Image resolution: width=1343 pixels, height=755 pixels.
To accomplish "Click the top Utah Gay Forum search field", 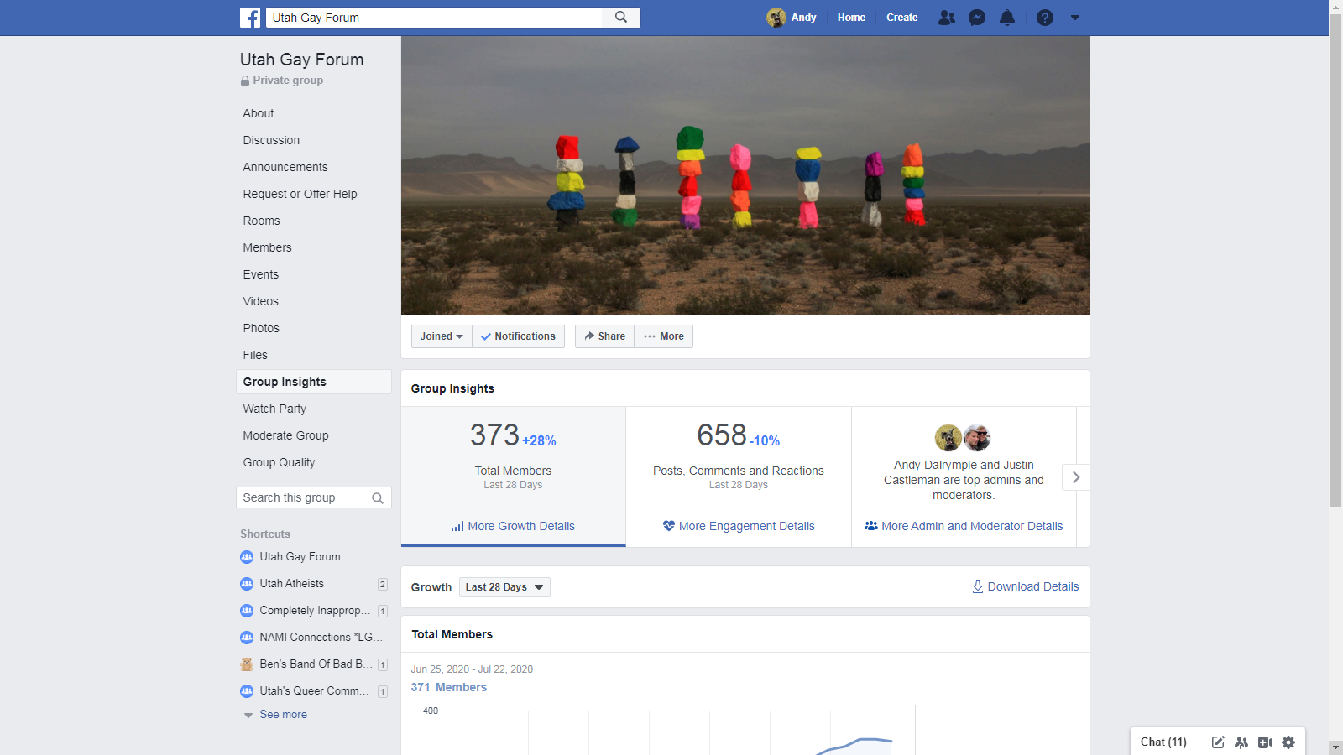I will pos(434,18).
